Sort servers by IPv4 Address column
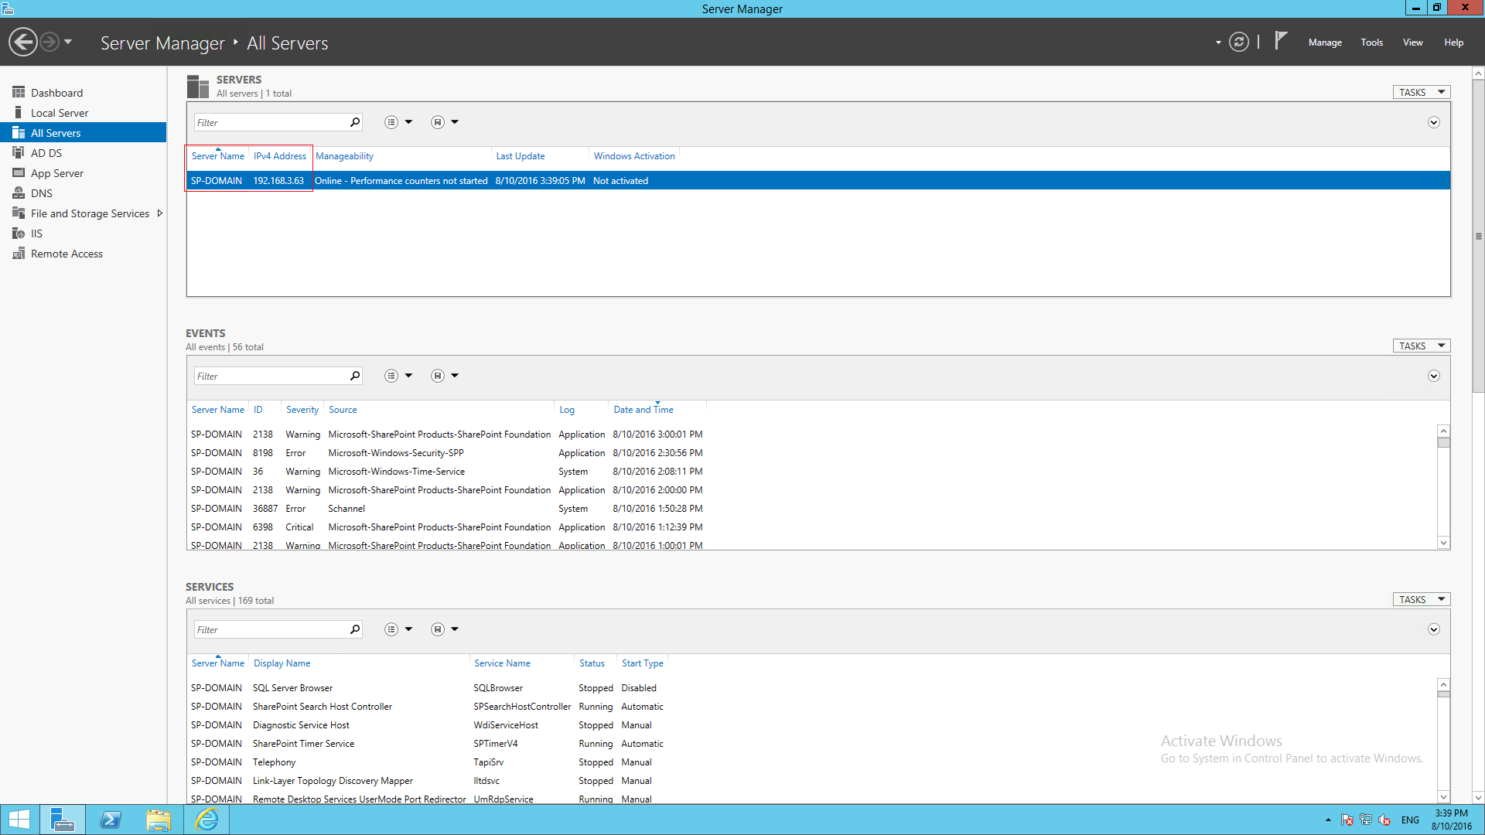Image resolution: width=1485 pixels, height=835 pixels. click(280, 156)
